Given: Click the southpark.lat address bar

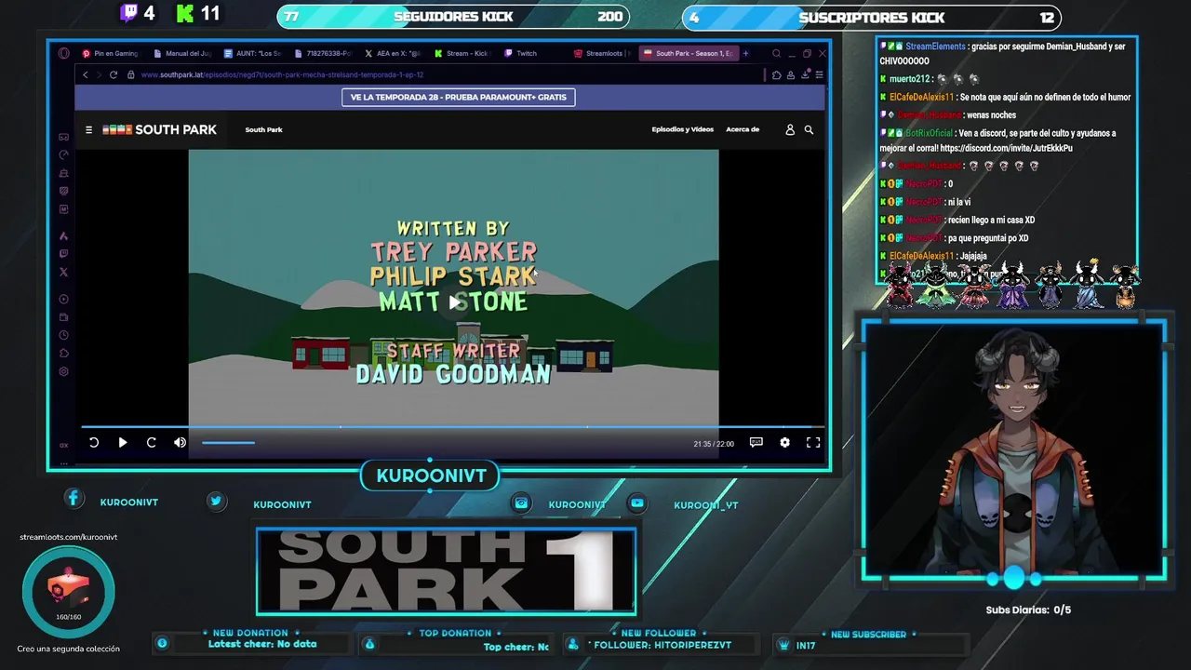Looking at the screenshot, I should (x=282, y=74).
